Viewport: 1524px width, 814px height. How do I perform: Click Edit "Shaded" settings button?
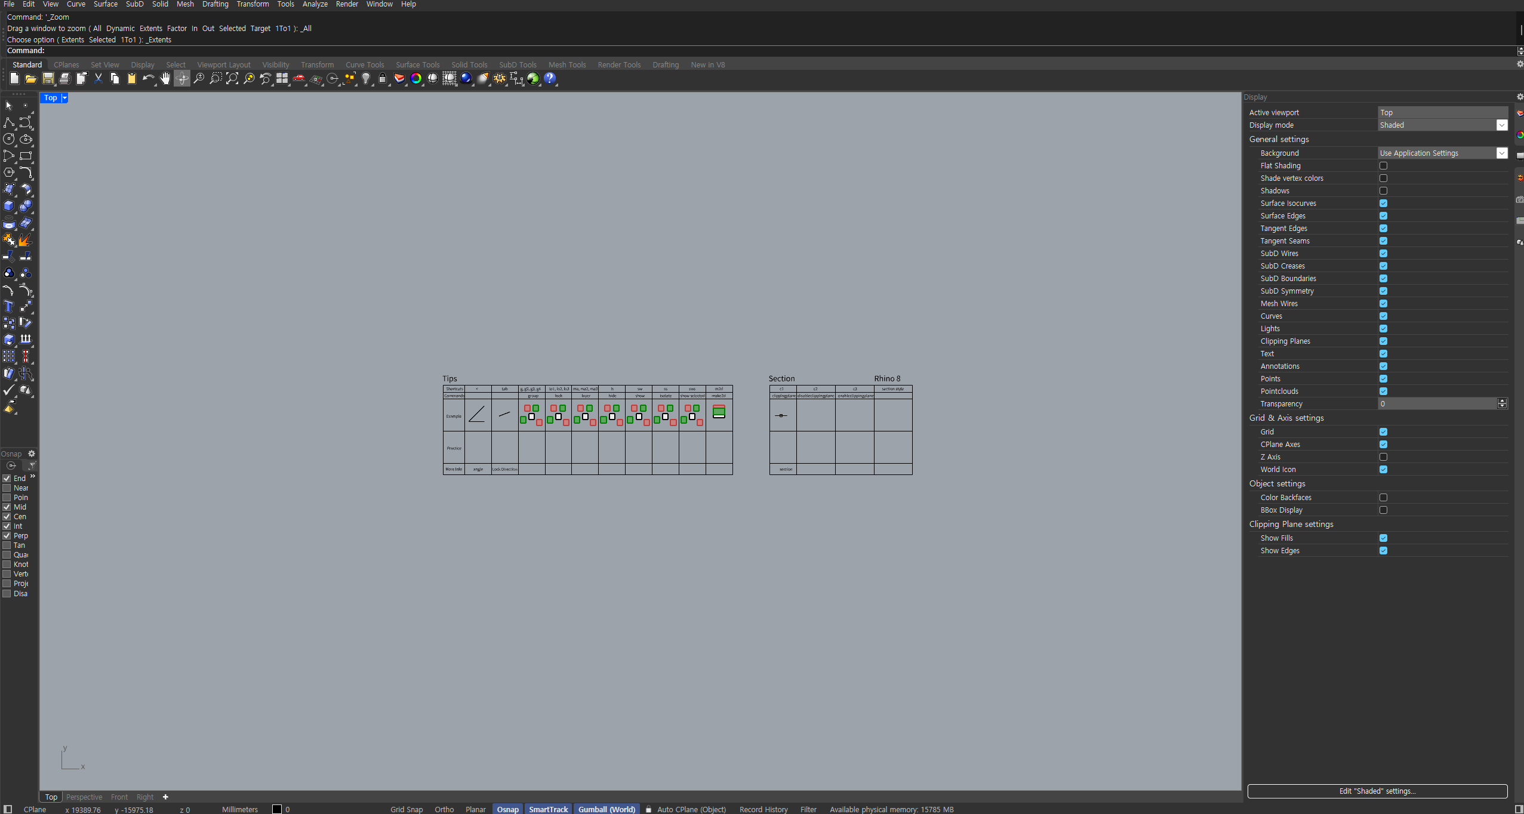1377,791
